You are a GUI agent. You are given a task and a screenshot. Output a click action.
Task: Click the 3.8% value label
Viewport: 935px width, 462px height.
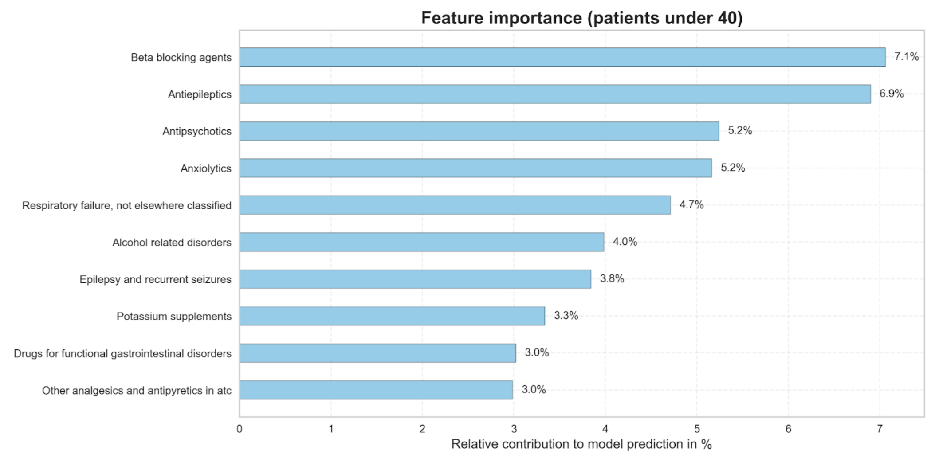click(612, 278)
